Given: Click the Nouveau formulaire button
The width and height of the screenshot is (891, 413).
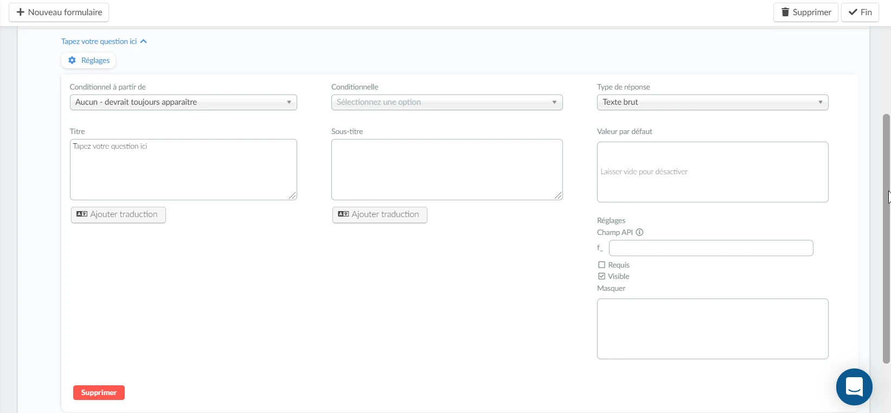Looking at the screenshot, I should point(59,12).
